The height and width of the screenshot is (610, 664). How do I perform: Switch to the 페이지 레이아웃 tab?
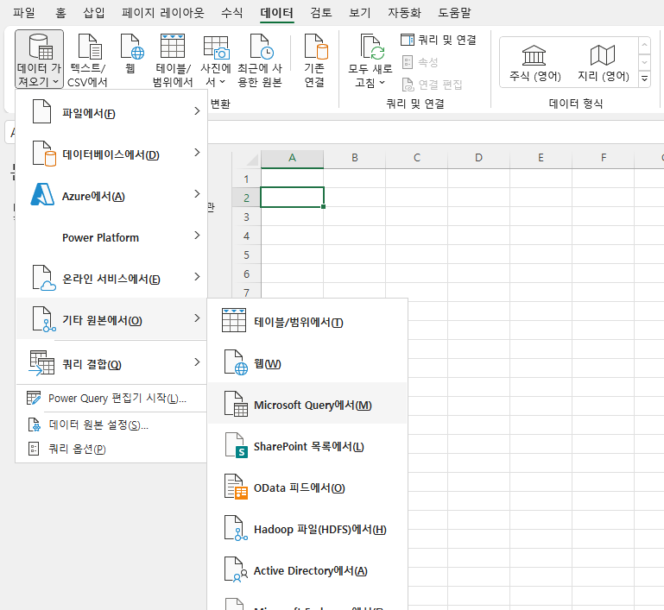(x=163, y=13)
